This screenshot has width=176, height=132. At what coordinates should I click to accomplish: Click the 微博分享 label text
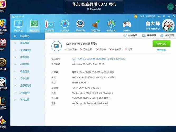coord(133,36)
